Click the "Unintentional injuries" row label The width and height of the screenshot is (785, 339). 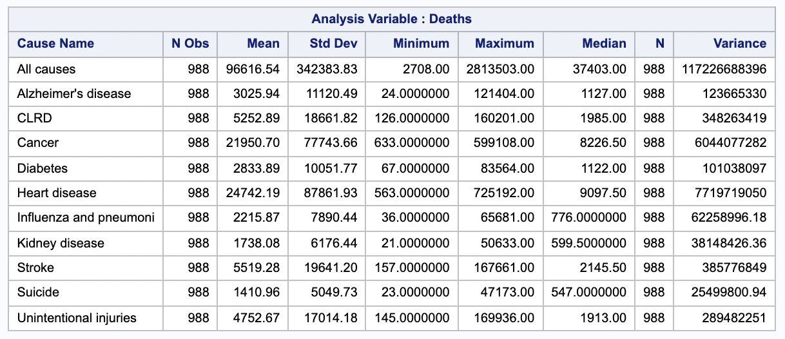(77, 317)
